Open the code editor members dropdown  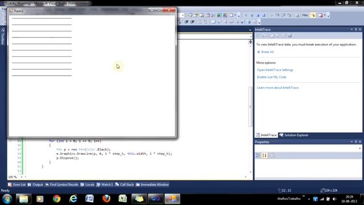(251, 36)
